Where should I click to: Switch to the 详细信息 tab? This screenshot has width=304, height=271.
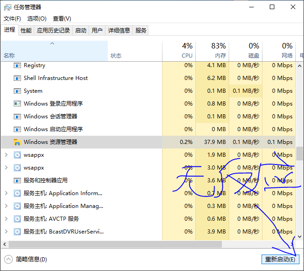click(119, 31)
